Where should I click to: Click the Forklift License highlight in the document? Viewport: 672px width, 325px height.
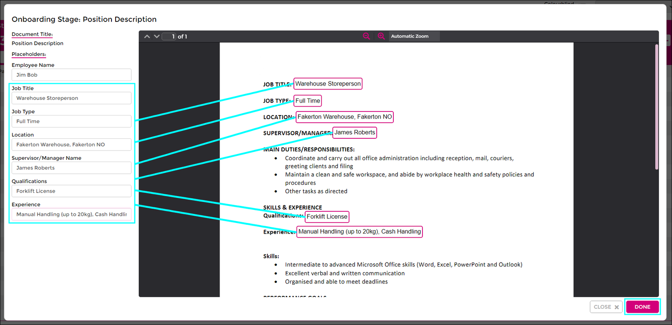point(327,217)
